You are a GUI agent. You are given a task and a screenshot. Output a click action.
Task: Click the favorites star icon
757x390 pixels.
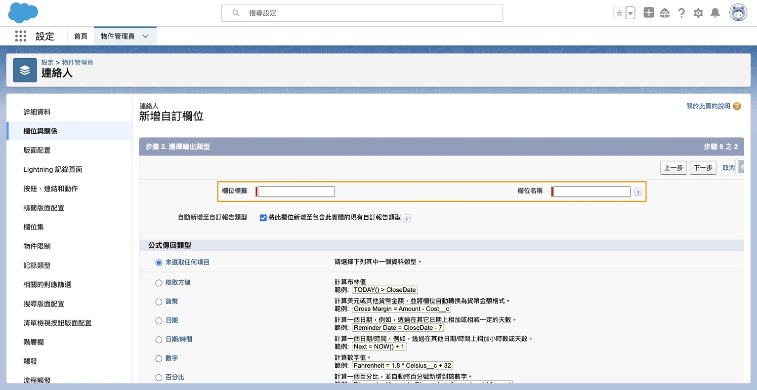[x=620, y=12]
